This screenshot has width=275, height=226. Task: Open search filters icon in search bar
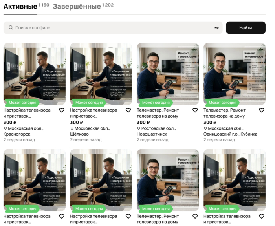tap(216, 28)
